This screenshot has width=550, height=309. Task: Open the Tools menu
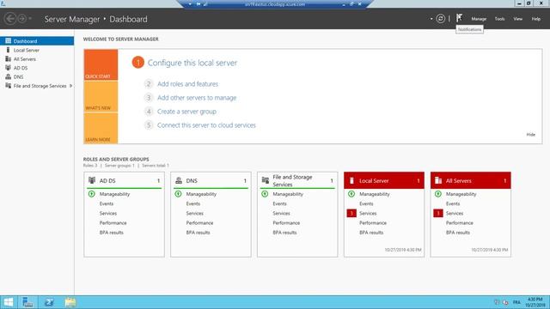click(x=499, y=19)
